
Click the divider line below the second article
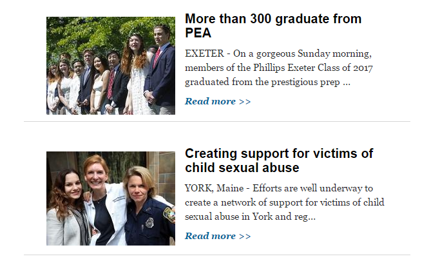pos(216,255)
